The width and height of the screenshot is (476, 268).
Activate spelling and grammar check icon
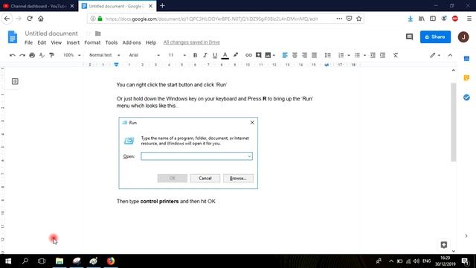[42, 55]
